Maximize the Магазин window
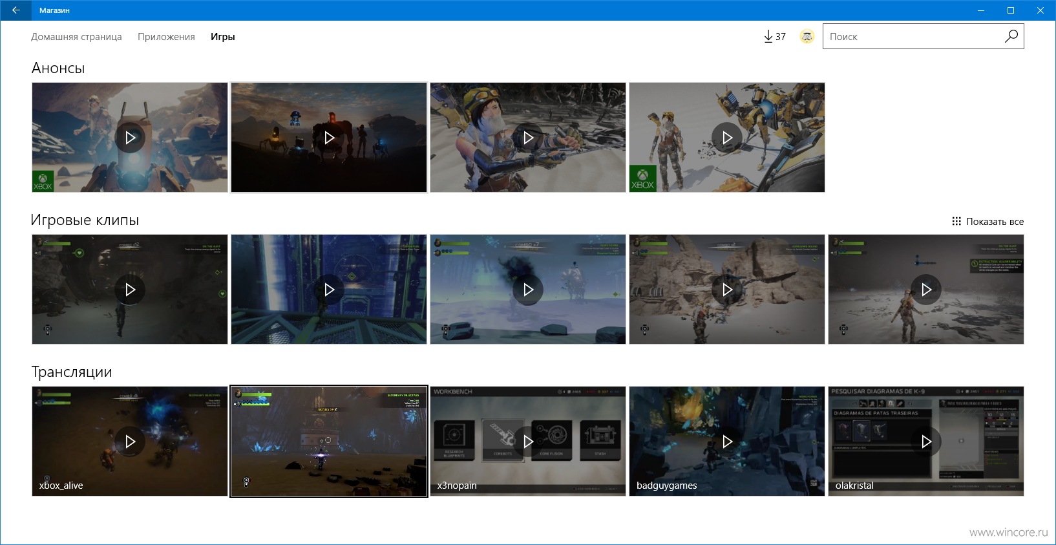This screenshot has width=1056, height=545. click(x=1011, y=10)
